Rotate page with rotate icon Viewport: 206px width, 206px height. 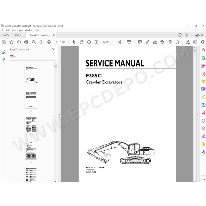pos(177,42)
